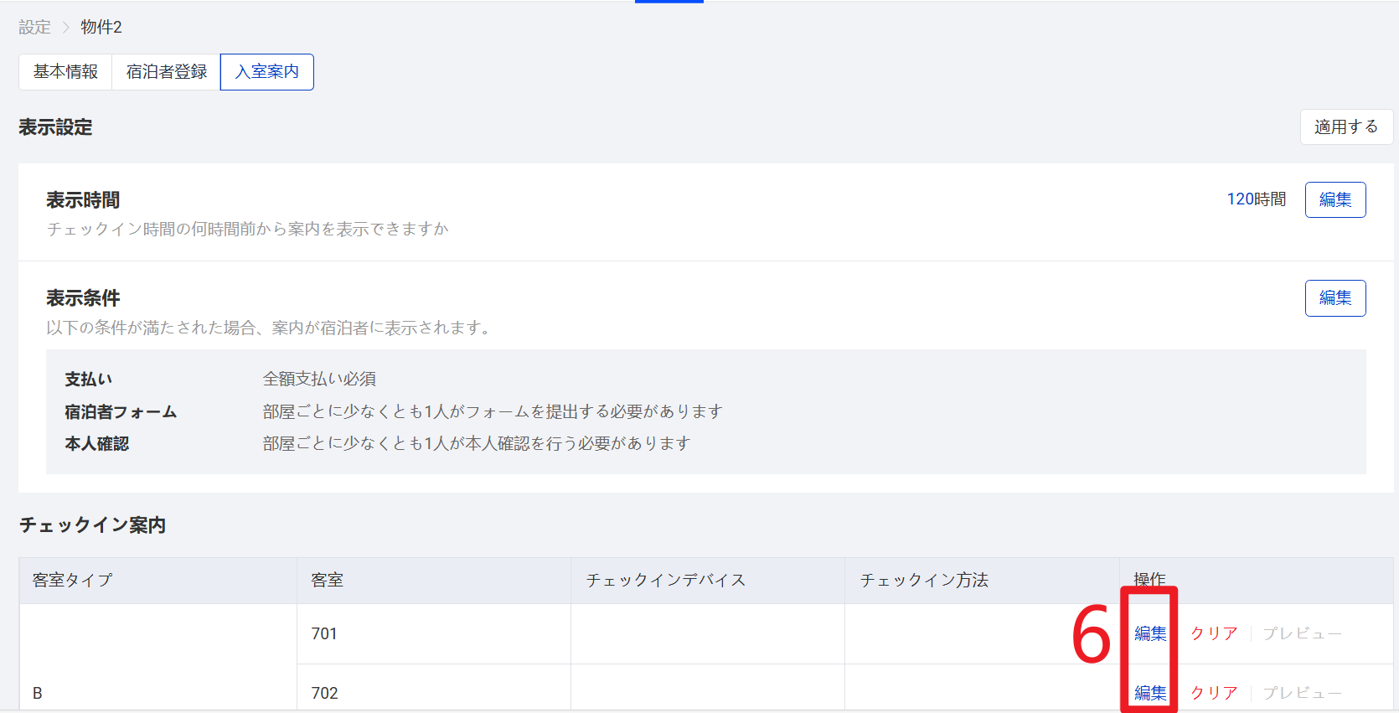Click クリア for room 701
This screenshot has height=713, width=1399.
[1214, 634]
